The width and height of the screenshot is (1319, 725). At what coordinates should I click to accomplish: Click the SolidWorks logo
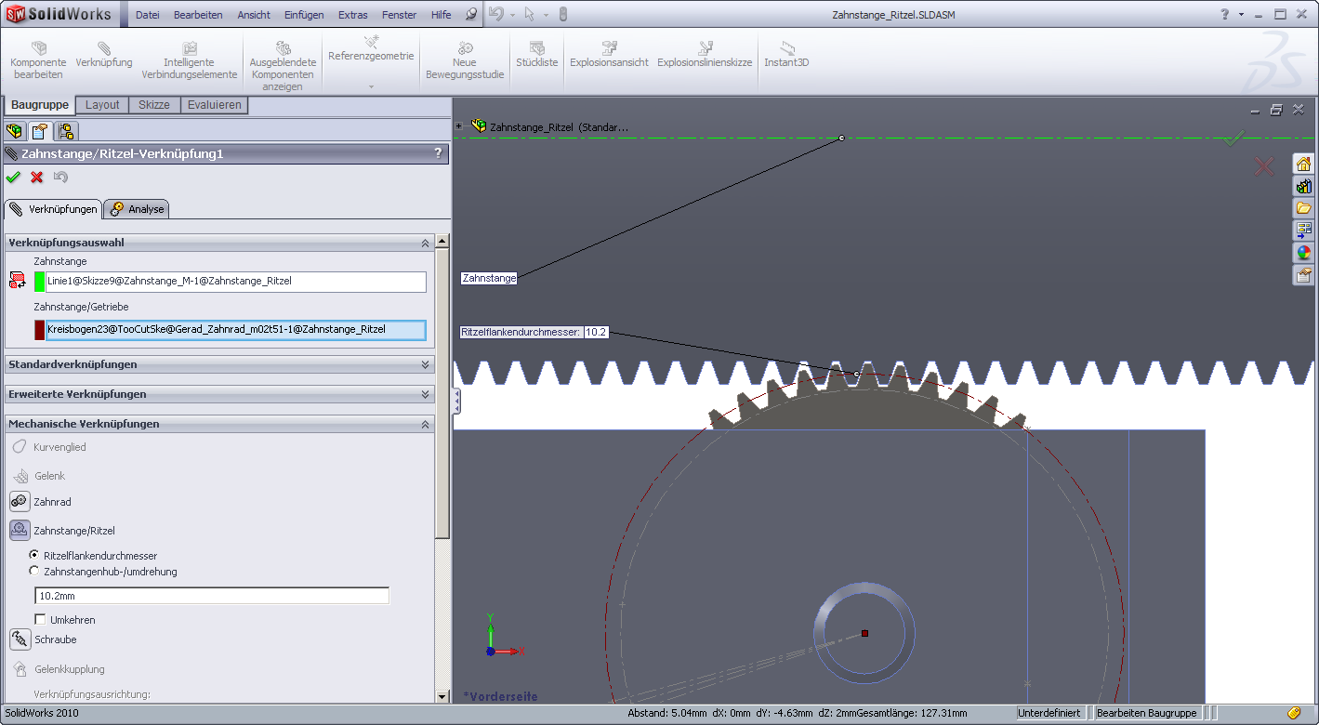[x=59, y=14]
